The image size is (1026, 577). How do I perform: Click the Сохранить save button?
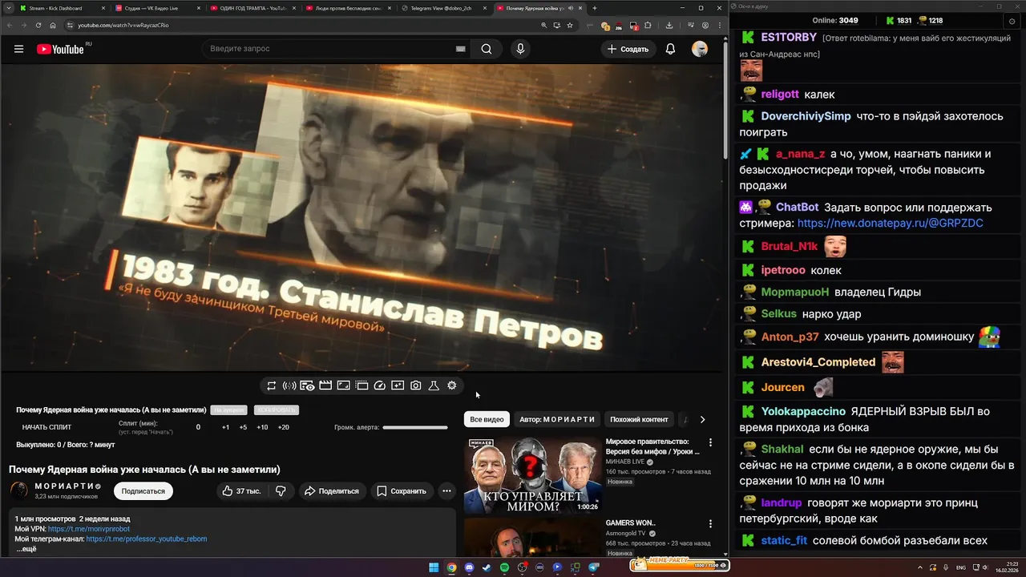point(402,491)
